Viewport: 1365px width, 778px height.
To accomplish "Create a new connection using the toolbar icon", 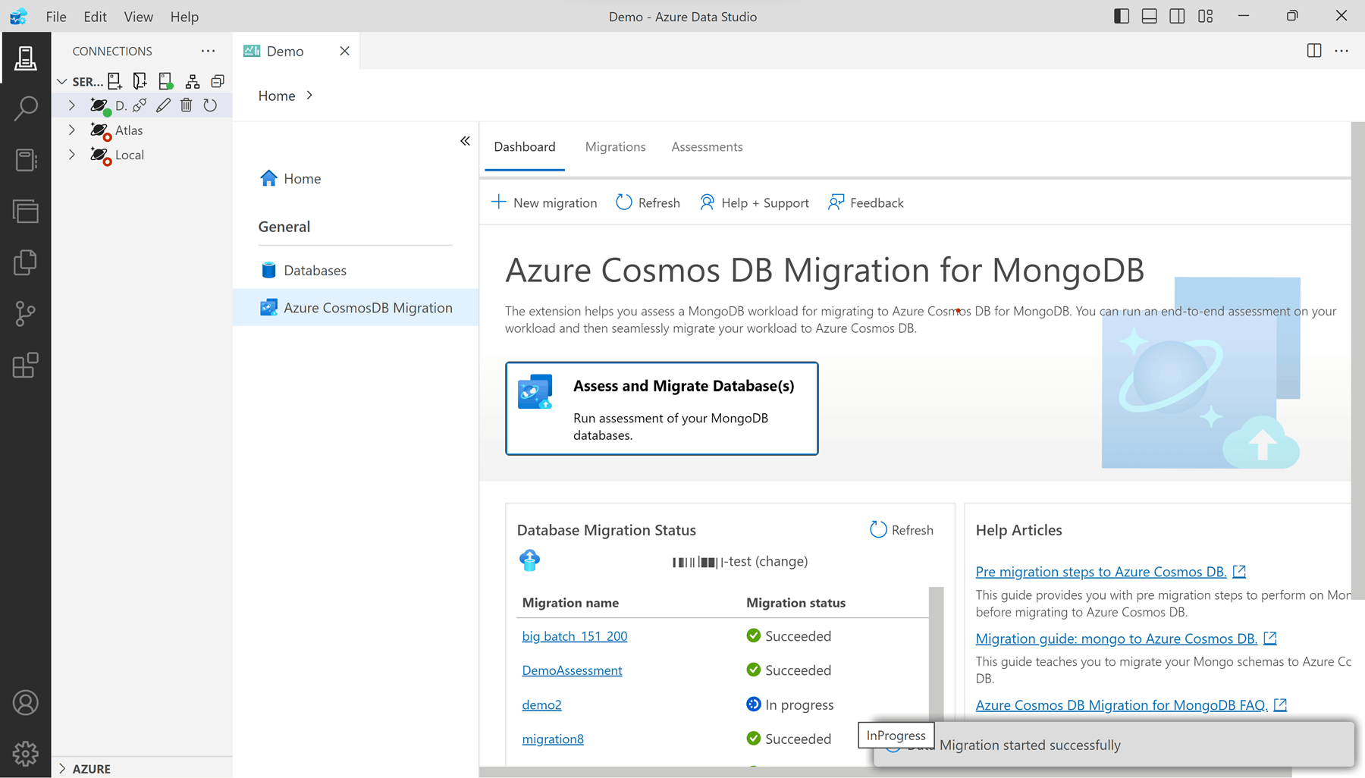I will click(115, 80).
